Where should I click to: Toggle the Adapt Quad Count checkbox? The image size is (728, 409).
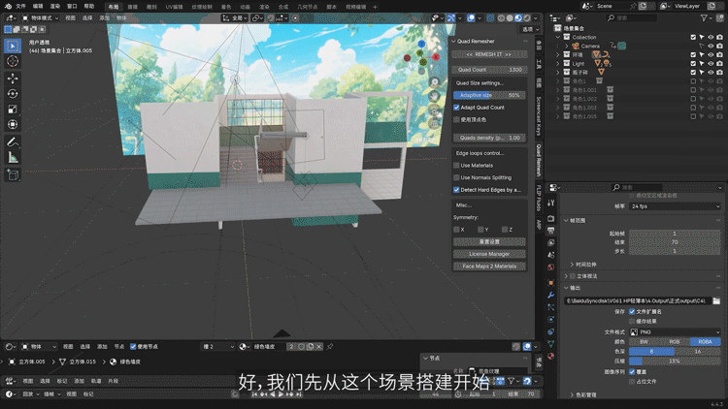tap(457, 108)
